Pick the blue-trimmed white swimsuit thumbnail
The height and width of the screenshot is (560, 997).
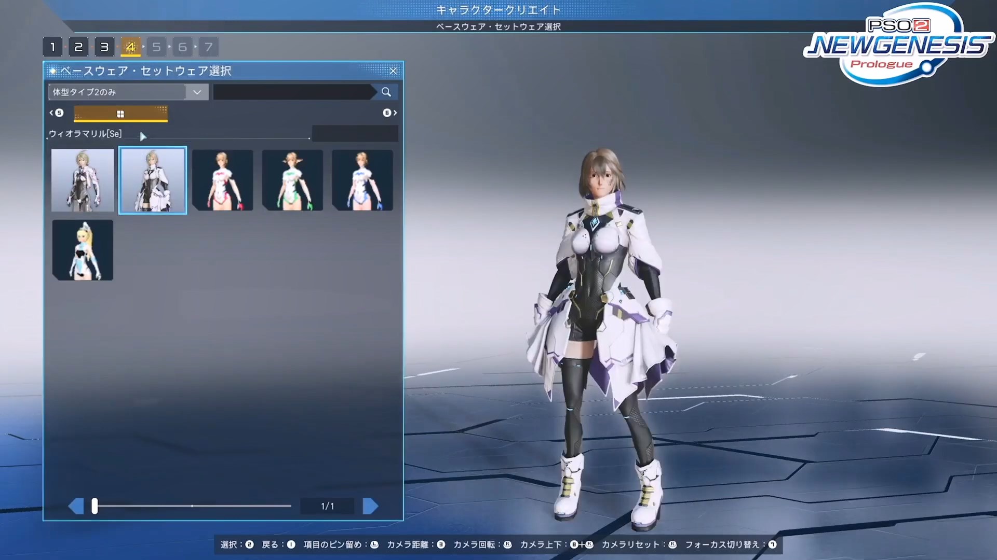pos(362,180)
